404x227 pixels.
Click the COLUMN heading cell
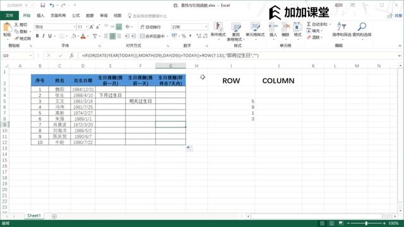(278, 81)
